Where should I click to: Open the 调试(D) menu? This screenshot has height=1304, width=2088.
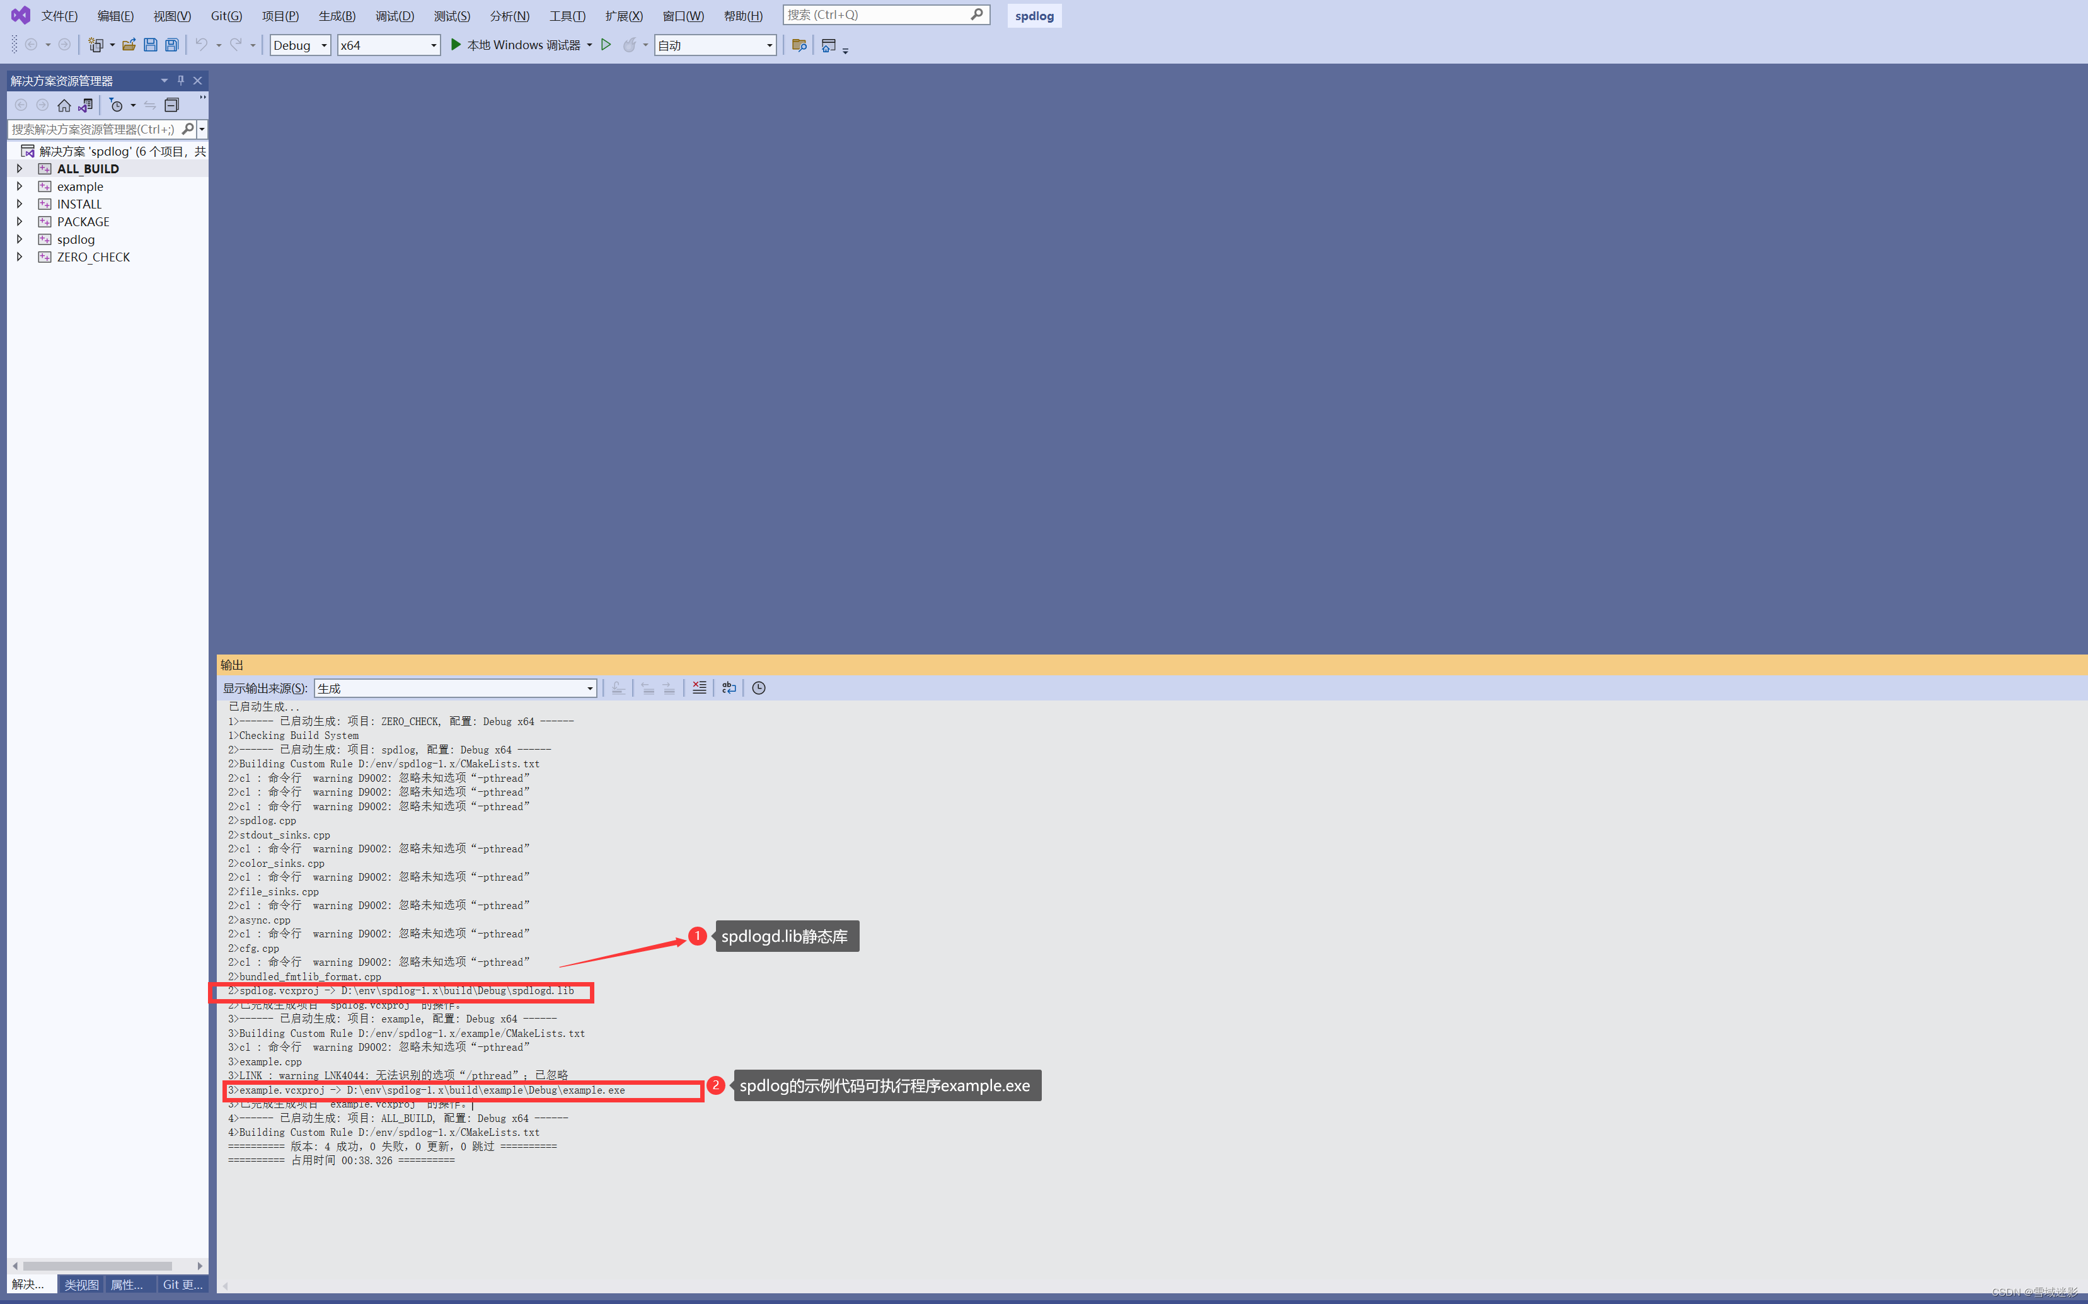click(x=395, y=16)
